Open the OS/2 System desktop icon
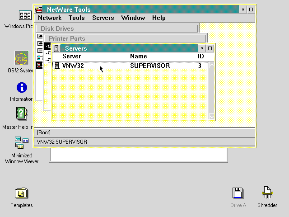The height and width of the screenshot is (217, 289). [x=22, y=58]
